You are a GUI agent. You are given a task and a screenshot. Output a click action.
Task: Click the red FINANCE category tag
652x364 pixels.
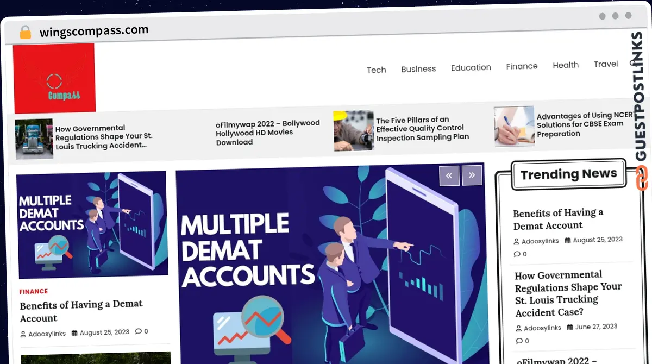pos(34,292)
